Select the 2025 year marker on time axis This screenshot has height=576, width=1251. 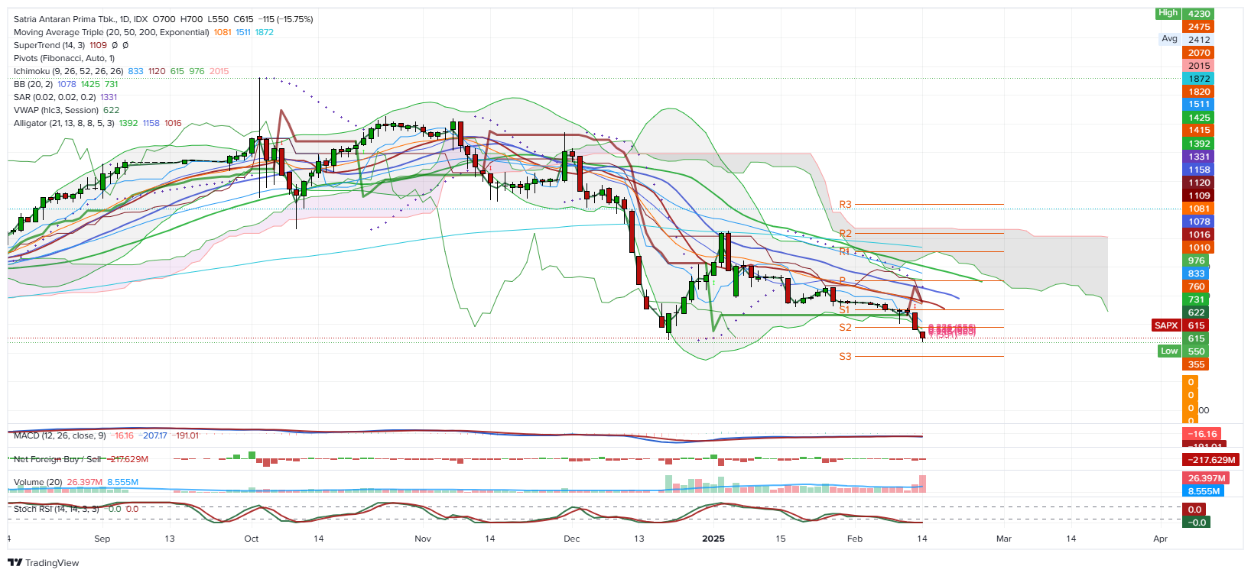713,539
